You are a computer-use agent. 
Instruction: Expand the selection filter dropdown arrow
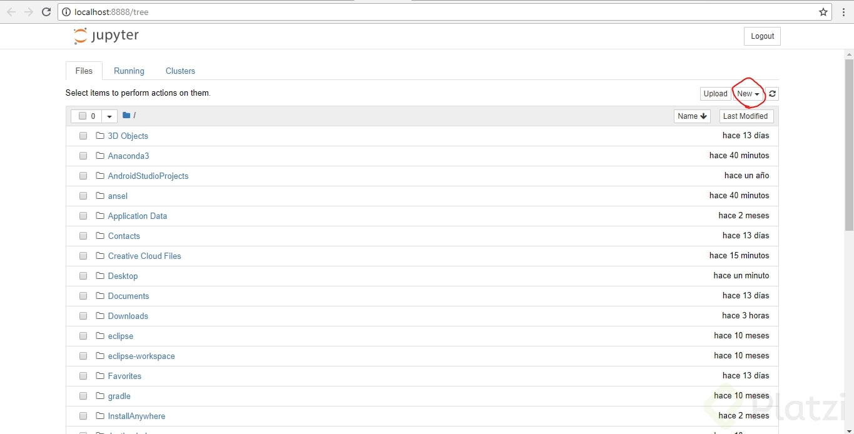pos(109,116)
